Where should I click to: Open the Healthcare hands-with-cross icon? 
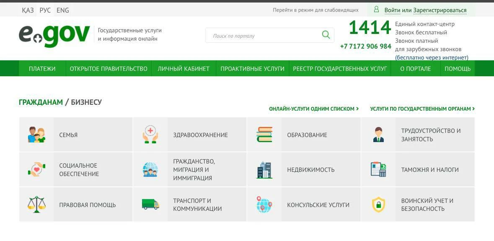click(150, 135)
